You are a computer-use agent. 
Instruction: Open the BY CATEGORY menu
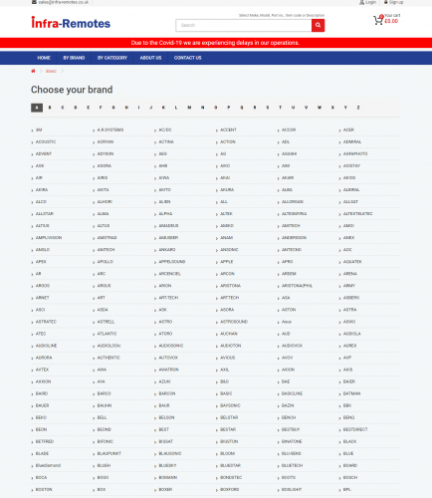pos(112,58)
